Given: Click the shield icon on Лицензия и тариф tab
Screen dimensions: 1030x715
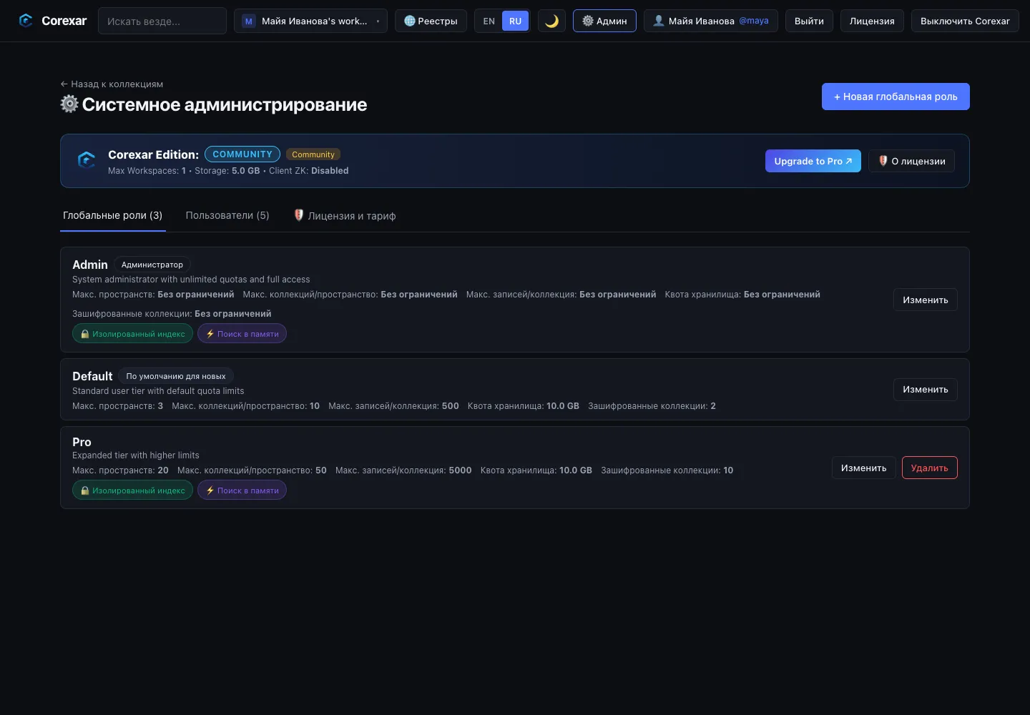Looking at the screenshot, I should click(299, 215).
